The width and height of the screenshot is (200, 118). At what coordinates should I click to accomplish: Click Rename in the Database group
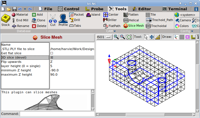pyautogui.click(x=21, y=26)
